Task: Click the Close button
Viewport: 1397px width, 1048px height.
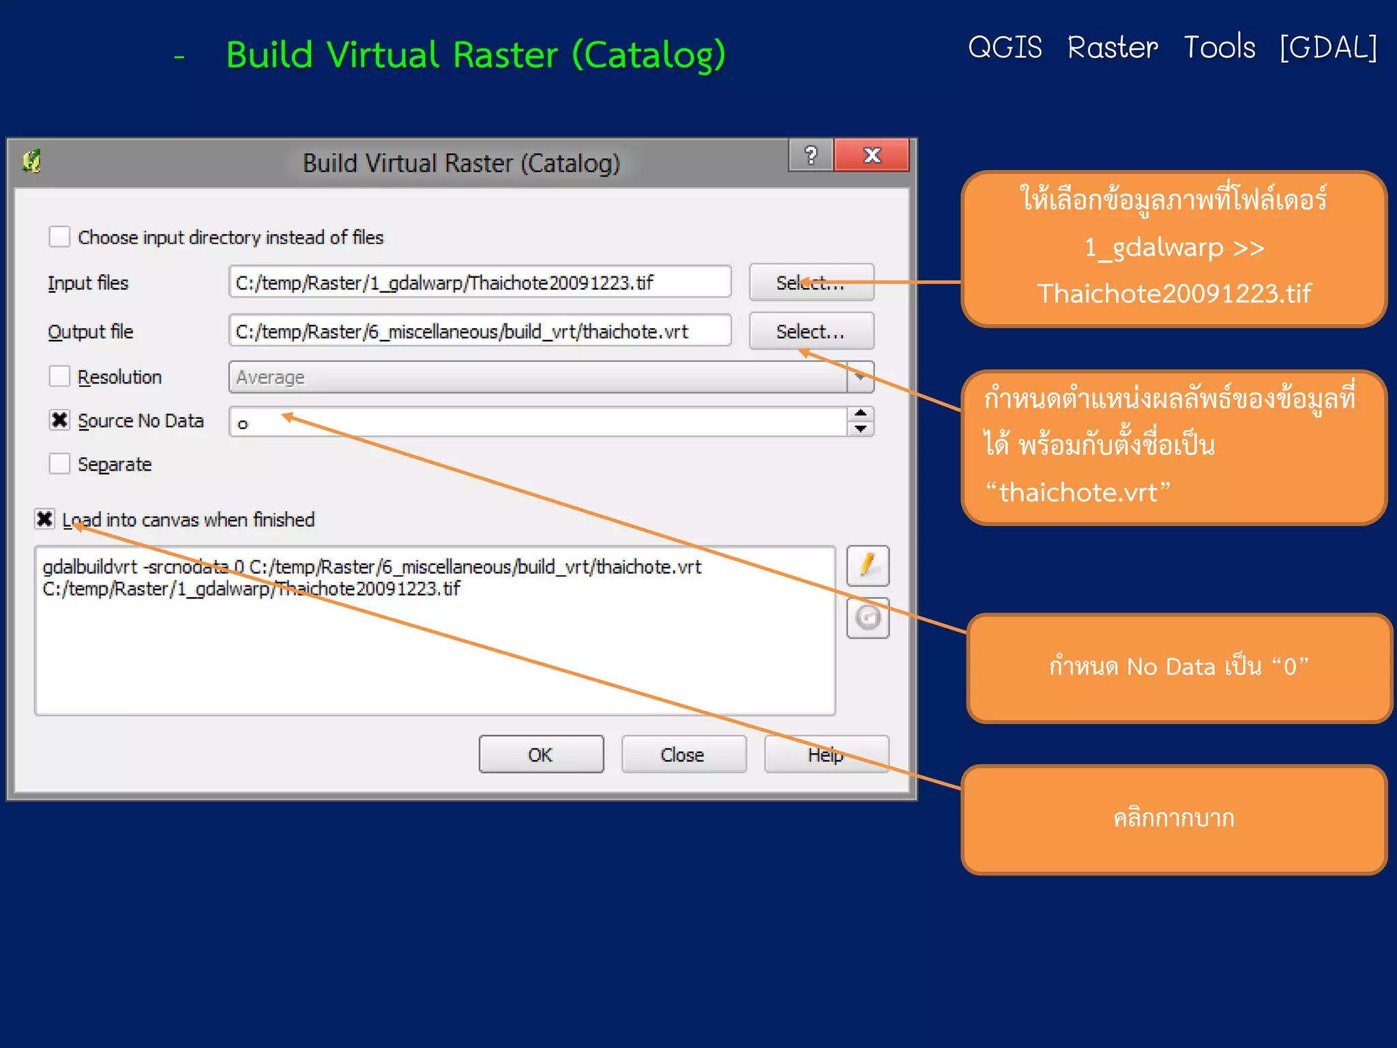Action: [x=683, y=755]
